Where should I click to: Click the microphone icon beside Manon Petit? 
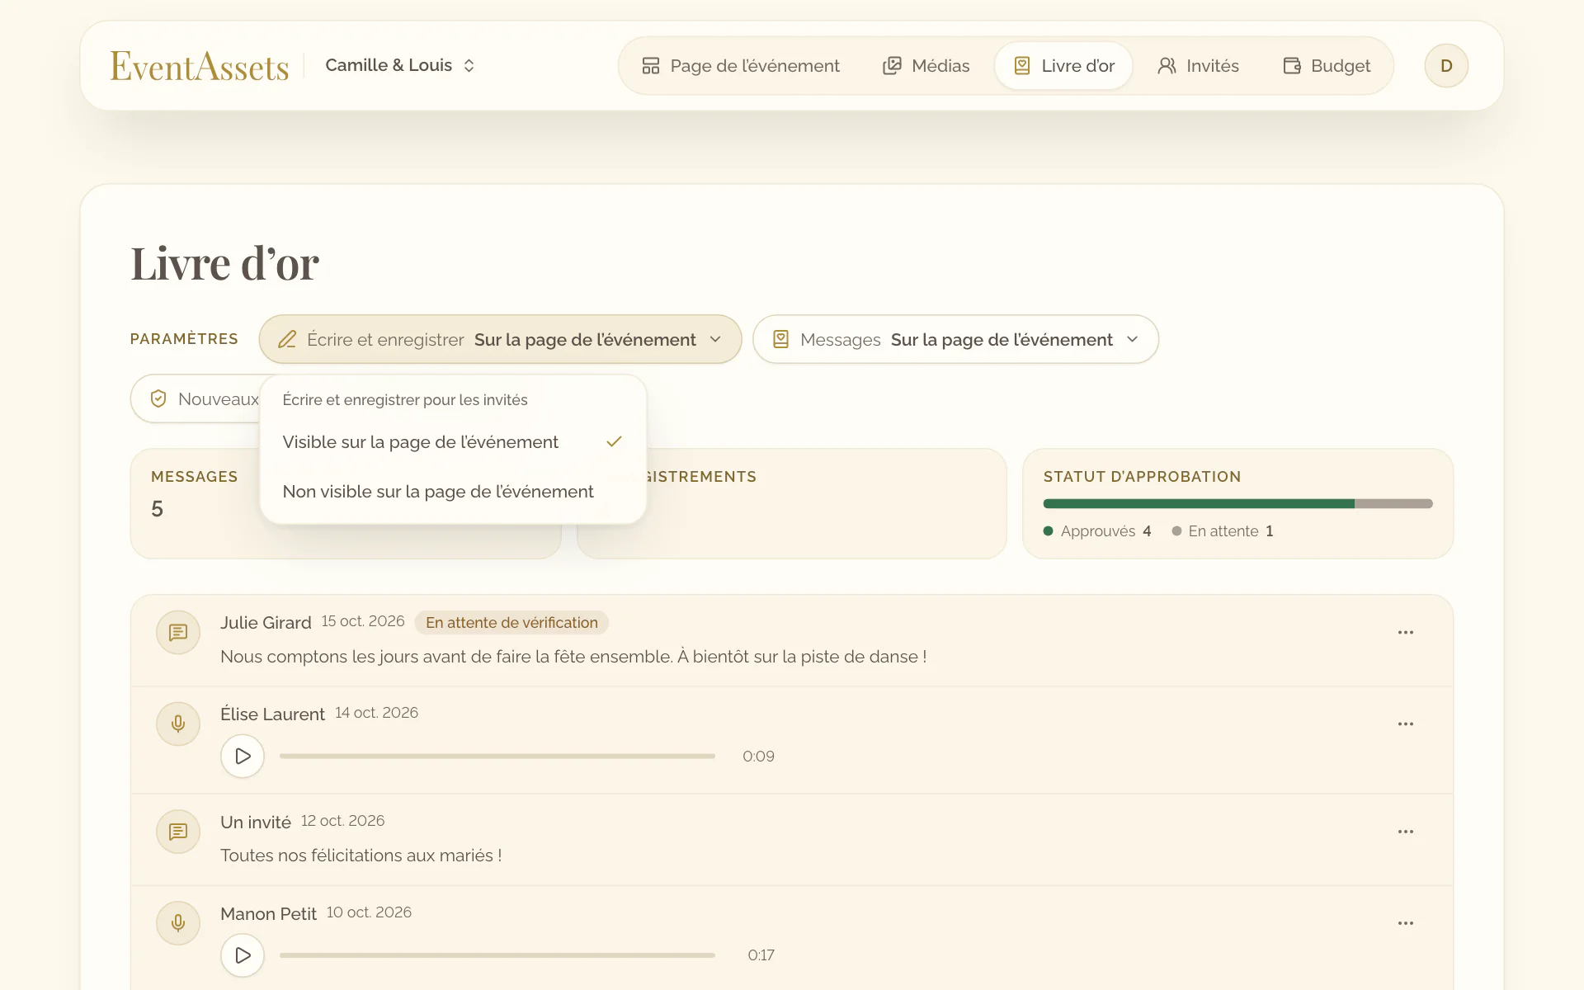178,923
